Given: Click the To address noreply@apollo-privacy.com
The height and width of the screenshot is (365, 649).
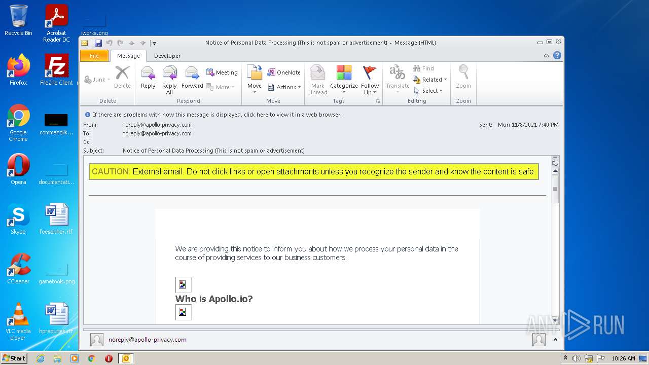Looking at the screenshot, I should pos(157,133).
